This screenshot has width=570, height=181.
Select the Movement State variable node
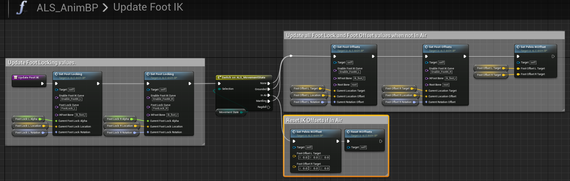tap(229, 112)
